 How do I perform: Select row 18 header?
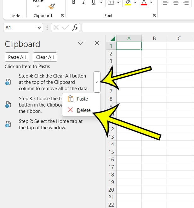click(111, 175)
